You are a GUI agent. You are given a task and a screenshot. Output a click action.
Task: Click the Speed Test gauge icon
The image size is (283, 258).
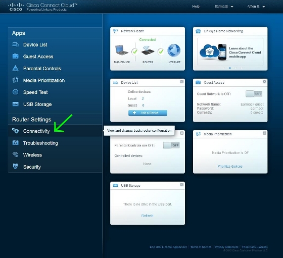[16, 92]
